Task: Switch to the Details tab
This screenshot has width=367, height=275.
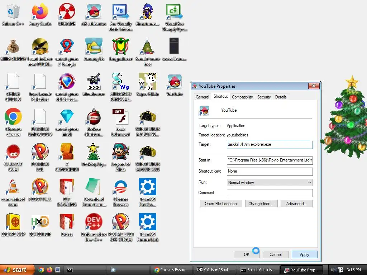Action: pyautogui.click(x=281, y=97)
